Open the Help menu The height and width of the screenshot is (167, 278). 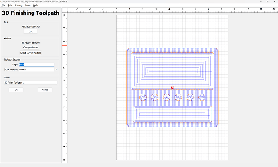coord(36,6)
